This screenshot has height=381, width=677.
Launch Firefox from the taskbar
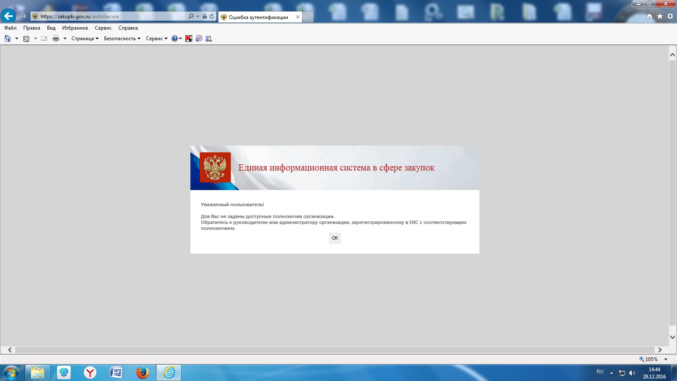(x=143, y=373)
